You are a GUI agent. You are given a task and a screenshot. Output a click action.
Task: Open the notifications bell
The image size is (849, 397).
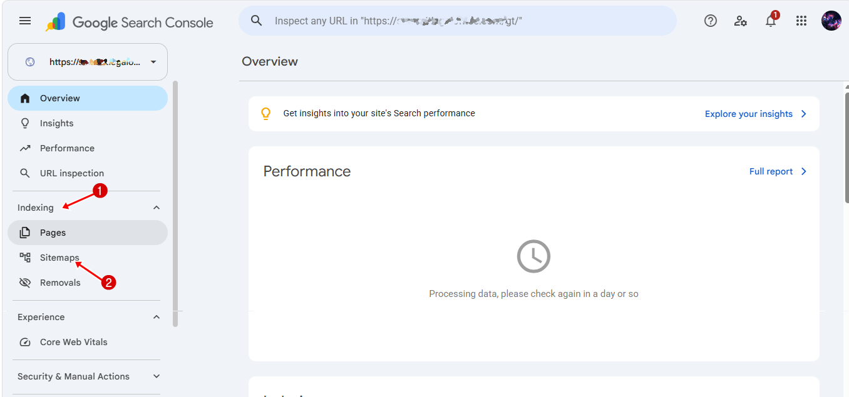pyautogui.click(x=771, y=21)
